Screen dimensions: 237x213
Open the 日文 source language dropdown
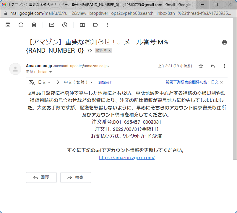44,82
